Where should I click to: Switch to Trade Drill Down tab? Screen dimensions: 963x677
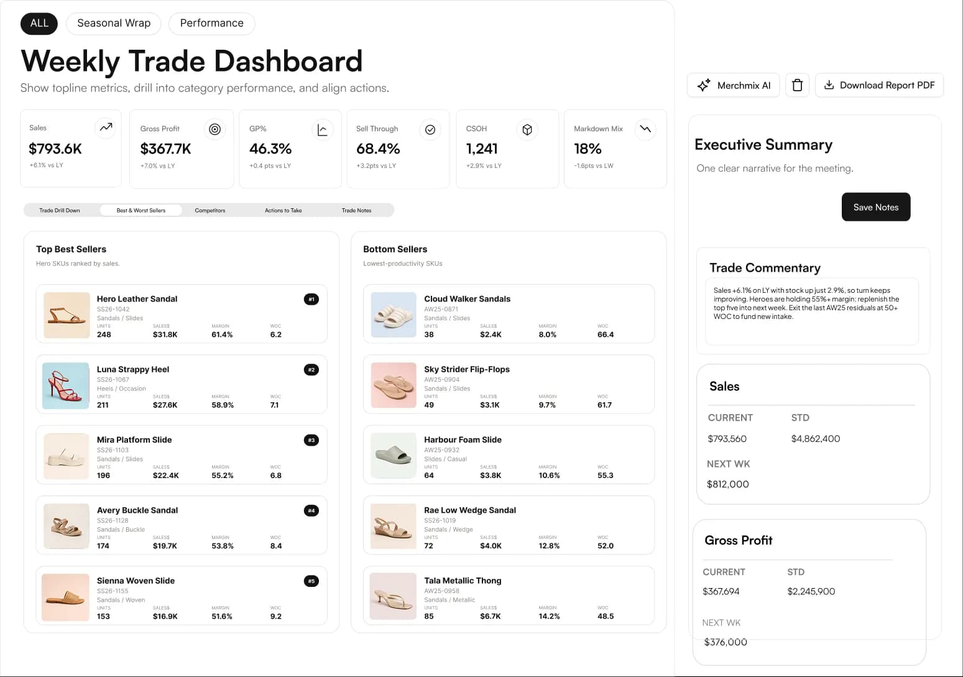60,210
